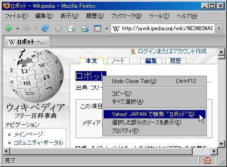Open the 編集(E) menu

pyautogui.click(x=44, y=16)
